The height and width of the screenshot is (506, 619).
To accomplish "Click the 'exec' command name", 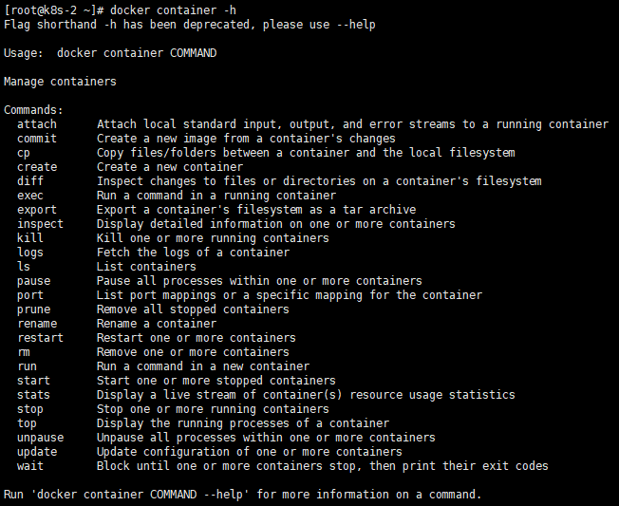I will pos(30,196).
